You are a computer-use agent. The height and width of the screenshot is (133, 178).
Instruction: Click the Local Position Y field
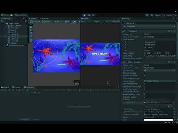161,53
